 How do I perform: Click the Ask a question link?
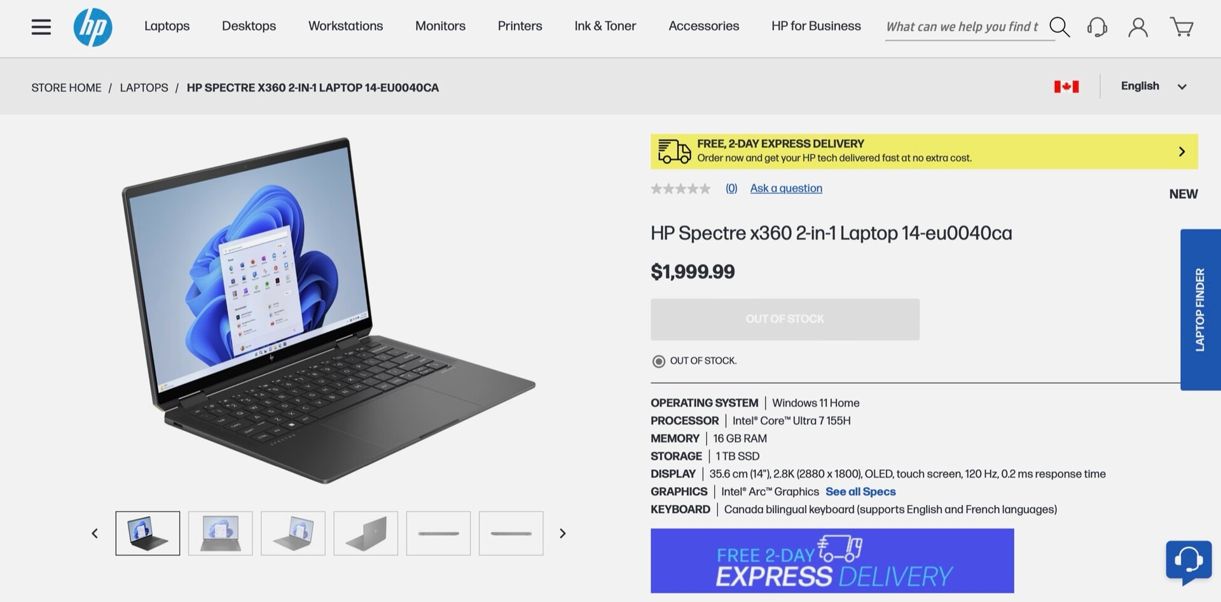(786, 188)
